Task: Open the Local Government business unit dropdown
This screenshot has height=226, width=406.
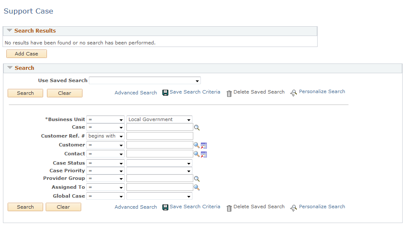Action: pyautogui.click(x=159, y=119)
